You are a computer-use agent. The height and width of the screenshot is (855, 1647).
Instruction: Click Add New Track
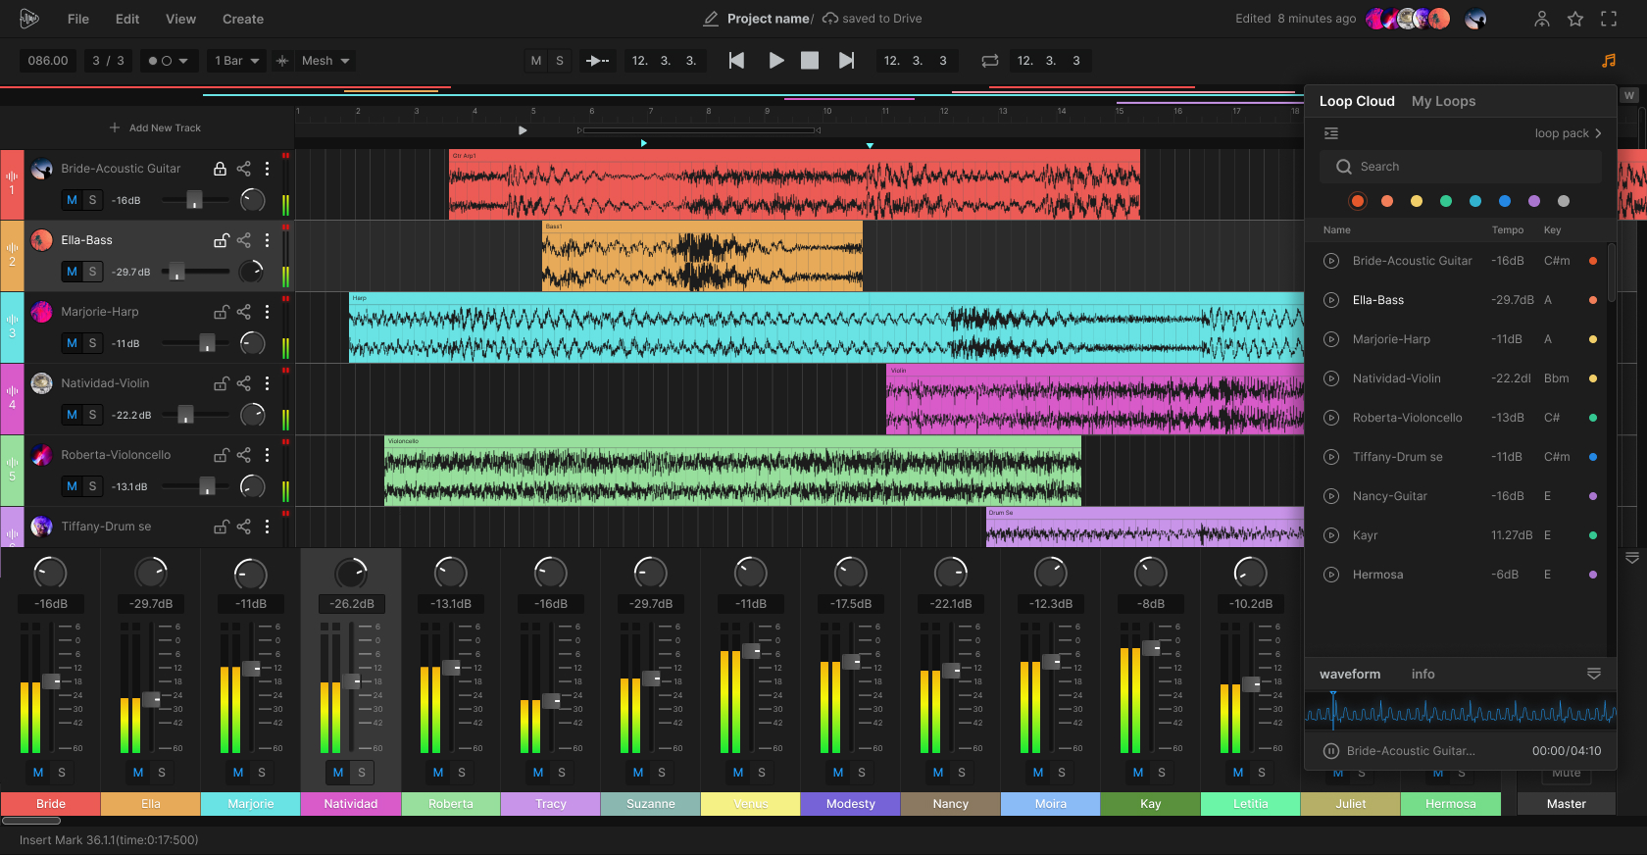pyautogui.click(x=156, y=127)
